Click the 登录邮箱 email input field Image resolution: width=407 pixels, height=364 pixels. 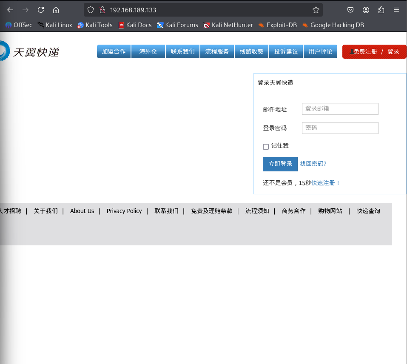tap(340, 109)
